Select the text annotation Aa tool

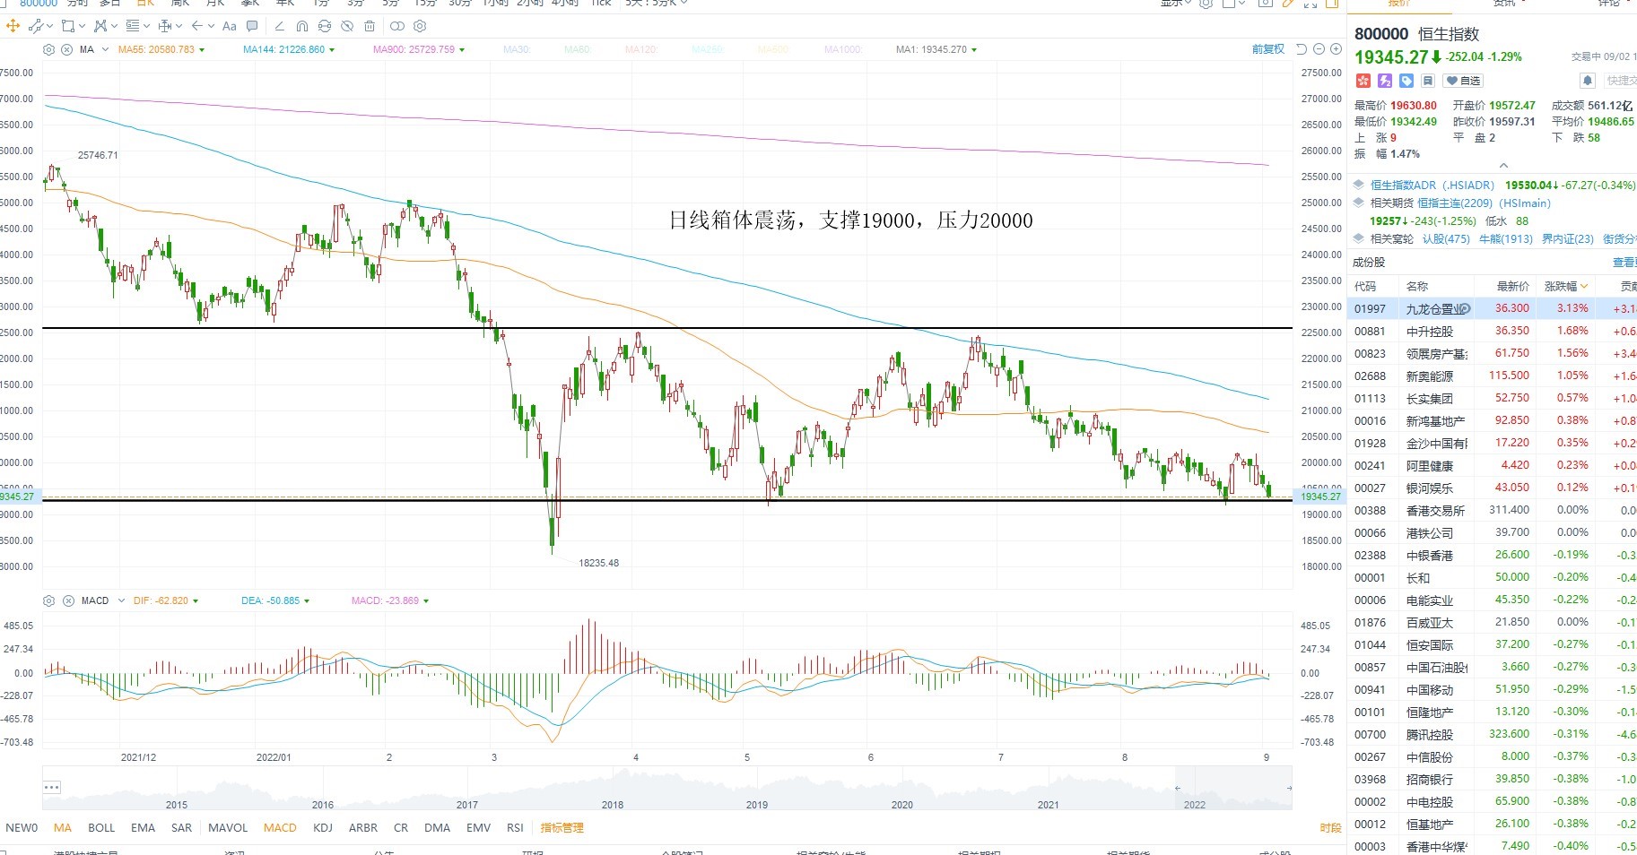click(x=229, y=26)
